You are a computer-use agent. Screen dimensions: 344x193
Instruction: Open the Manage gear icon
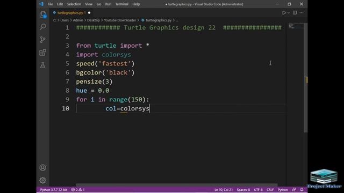point(43,180)
